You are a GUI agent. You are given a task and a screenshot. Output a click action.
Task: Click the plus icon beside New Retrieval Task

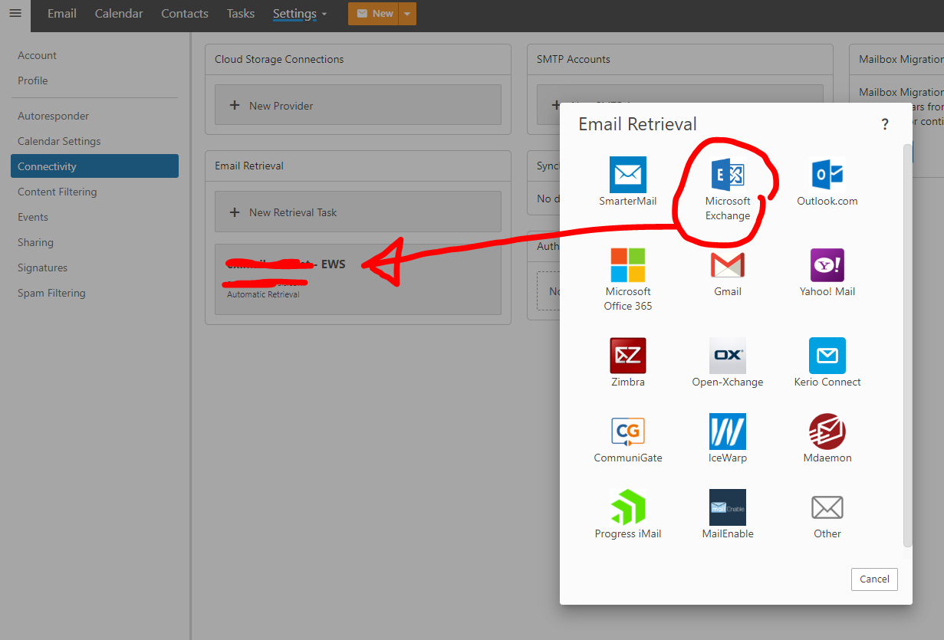(235, 212)
